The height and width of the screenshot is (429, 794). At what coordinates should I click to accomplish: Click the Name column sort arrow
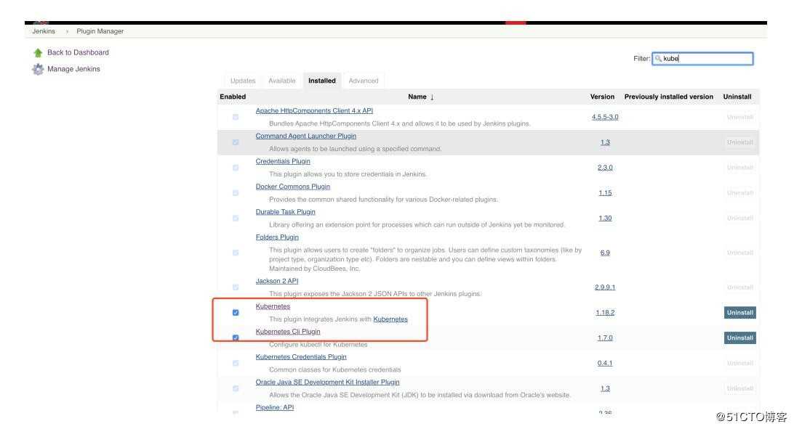pos(432,97)
